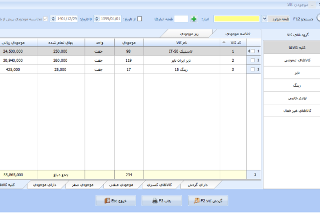Click cost value 25,000 cell
This screenshot has height=213, width=320.
(x=61, y=70)
